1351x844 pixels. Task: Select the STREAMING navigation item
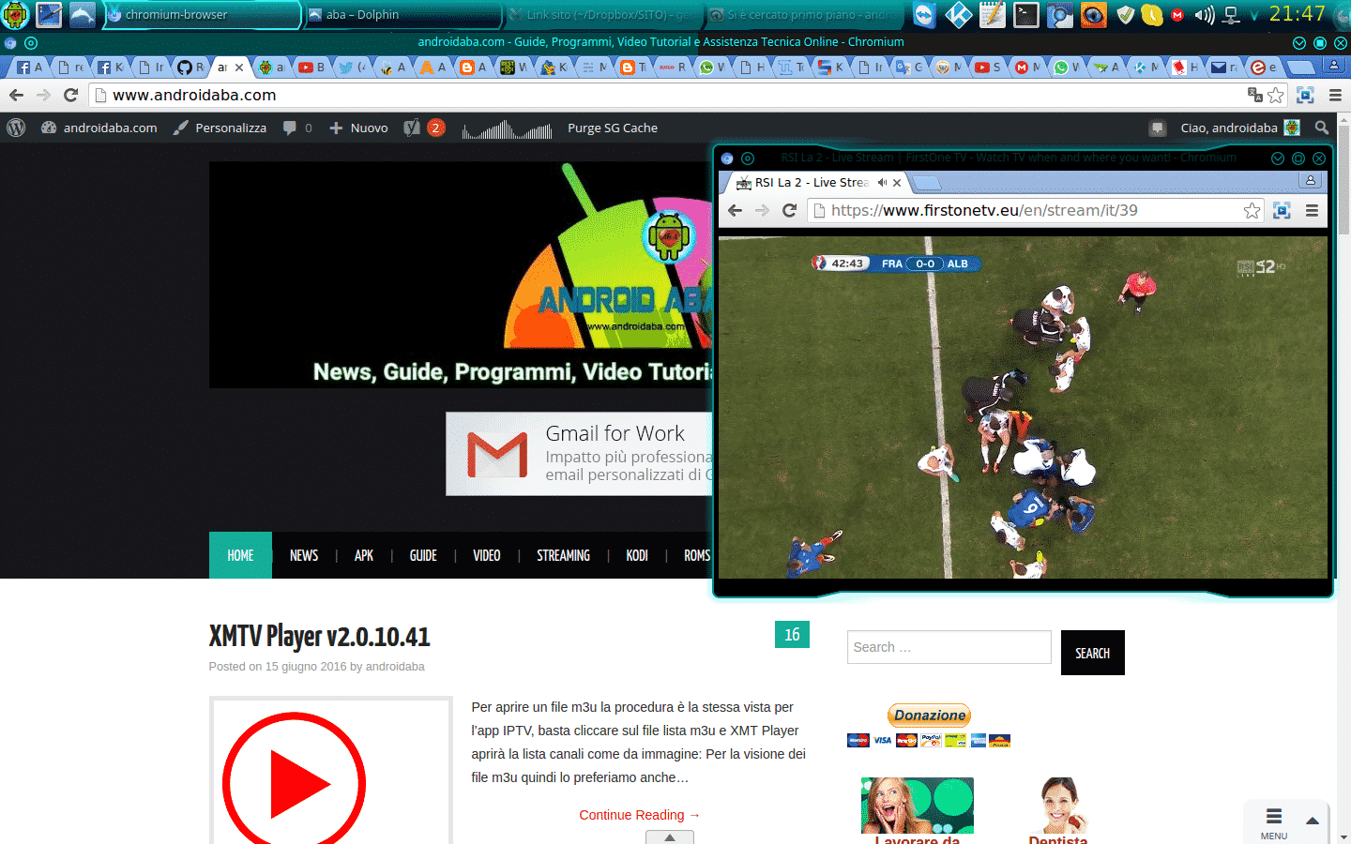[x=563, y=555]
